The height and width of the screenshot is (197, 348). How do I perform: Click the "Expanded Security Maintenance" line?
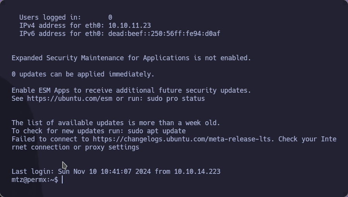[x=131, y=58]
